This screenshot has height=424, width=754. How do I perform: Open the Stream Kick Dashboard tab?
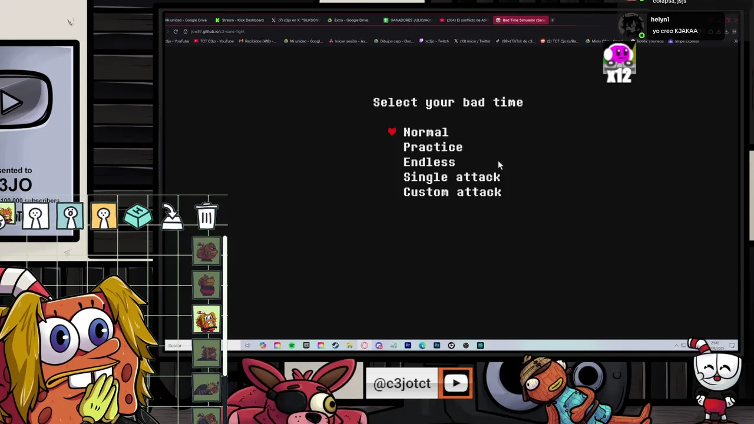coord(239,20)
